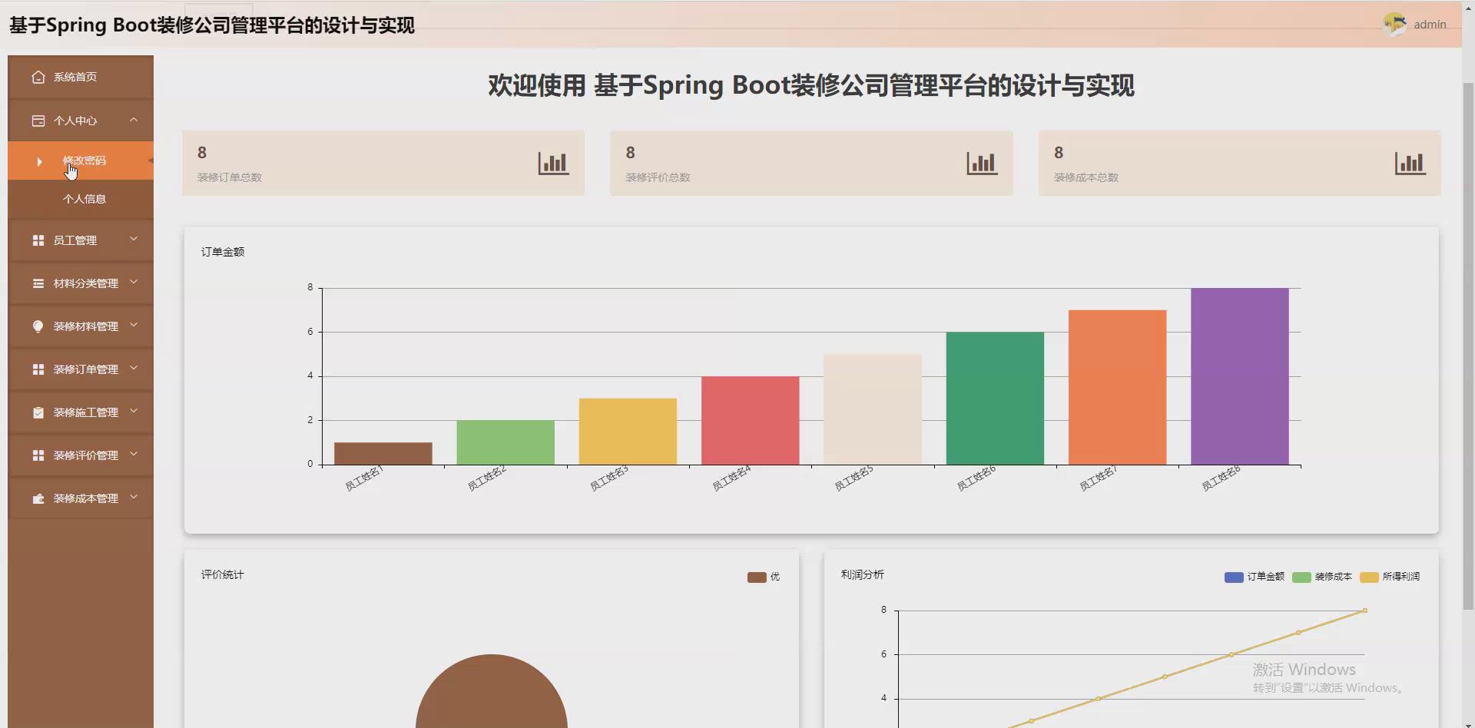
Task: Expand the 装修评价管理 chevron
Action: (x=134, y=455)
